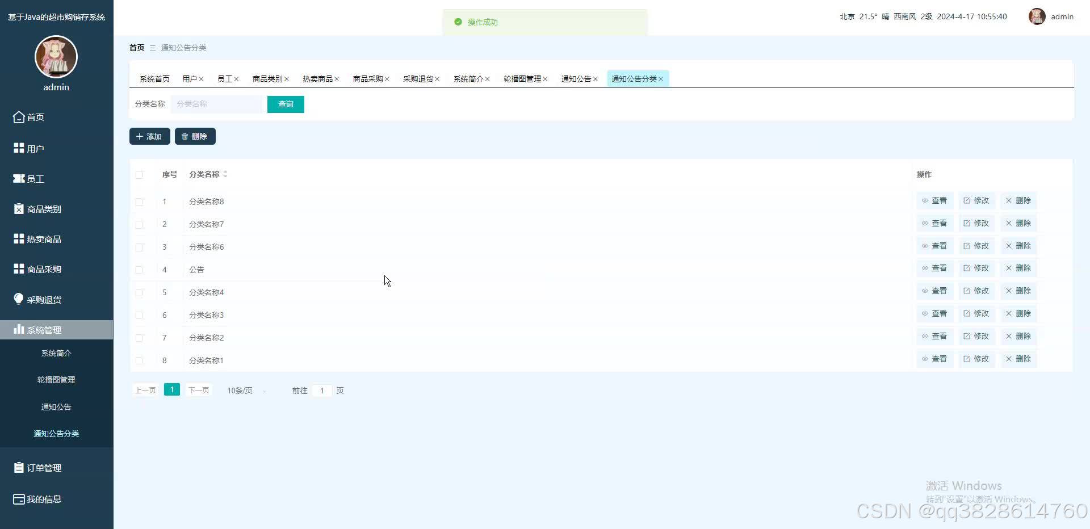Click the grid icon beside 商品采购

pyautogui.click(x=19, y=269)
